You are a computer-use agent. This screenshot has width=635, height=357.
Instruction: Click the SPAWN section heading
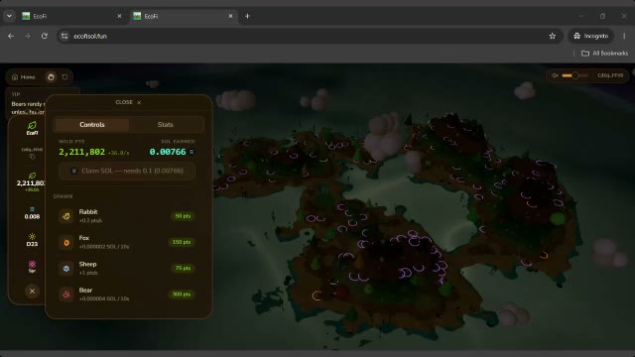click(63, 196)
